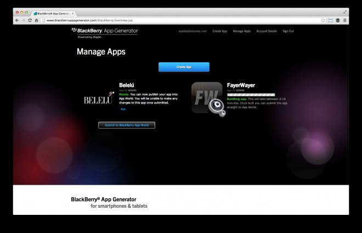Click the browser forward arrow
Screen dimensions: 362x233
click(24, 20)
